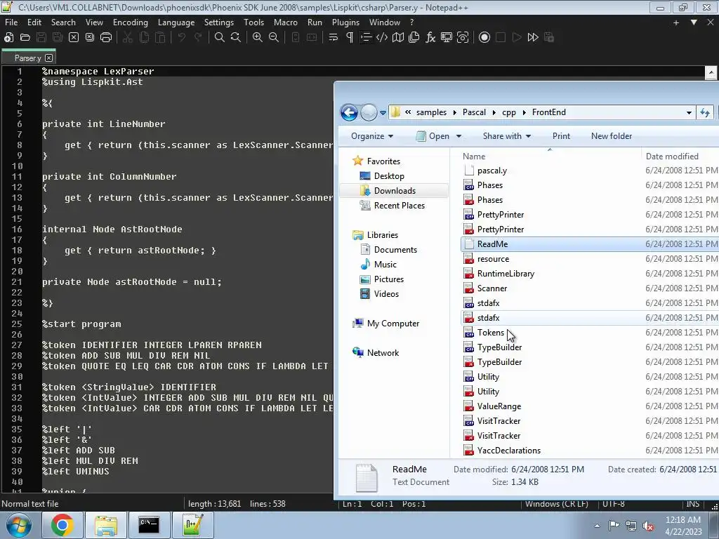Refresh the Explorer folder view
The width and height of the screenshot is (719, 539).
pyautogui.click(x=705, y=112)
